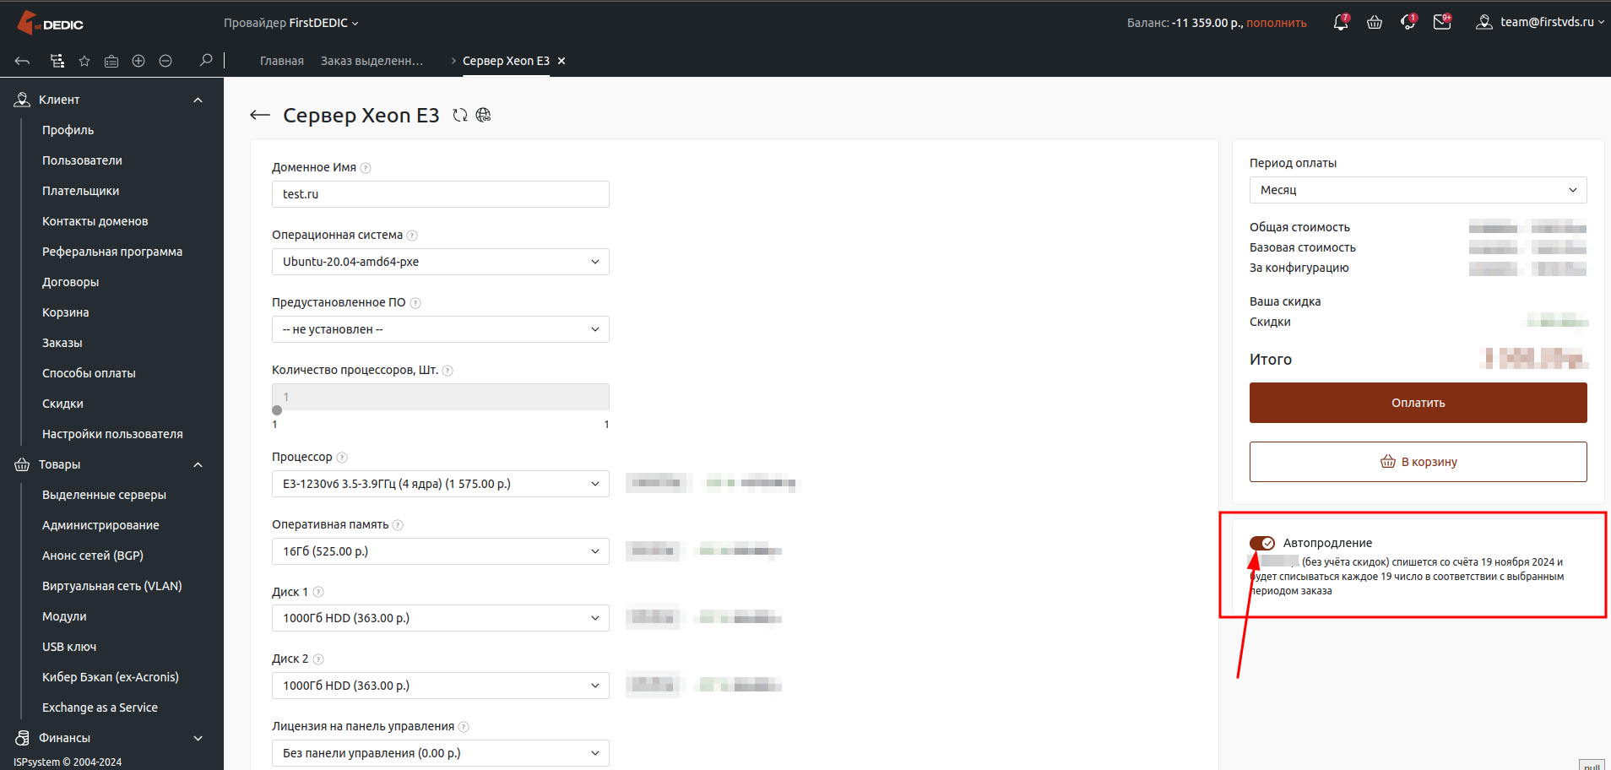Close the Сервер Xeon E3 tab
The height and width of the screenshot is (770, 1611).
click(x=561, y=61)
